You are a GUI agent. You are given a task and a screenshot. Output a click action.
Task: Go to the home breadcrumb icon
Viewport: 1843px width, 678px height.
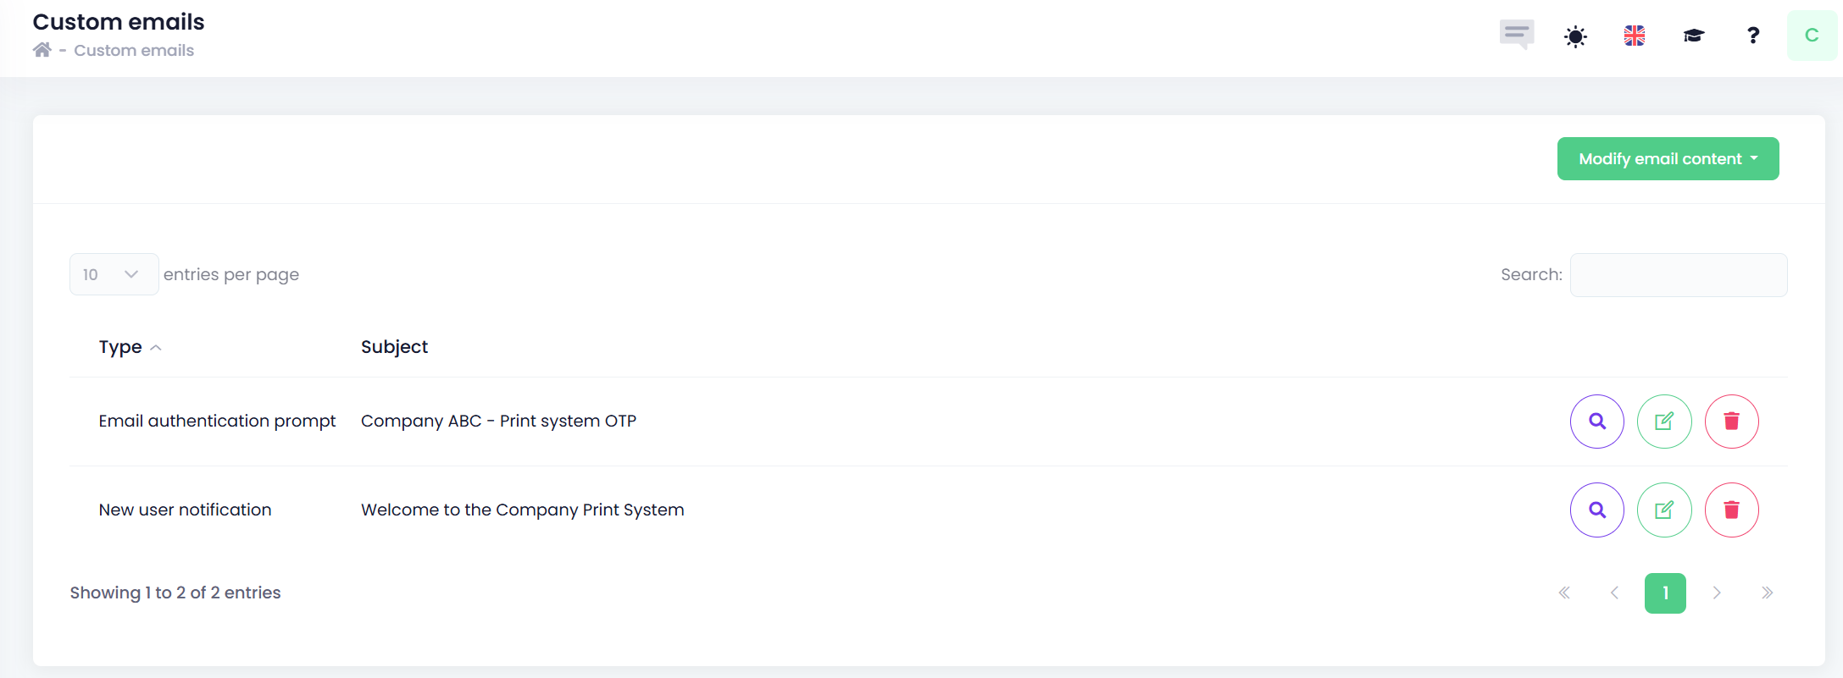(42, 50)
